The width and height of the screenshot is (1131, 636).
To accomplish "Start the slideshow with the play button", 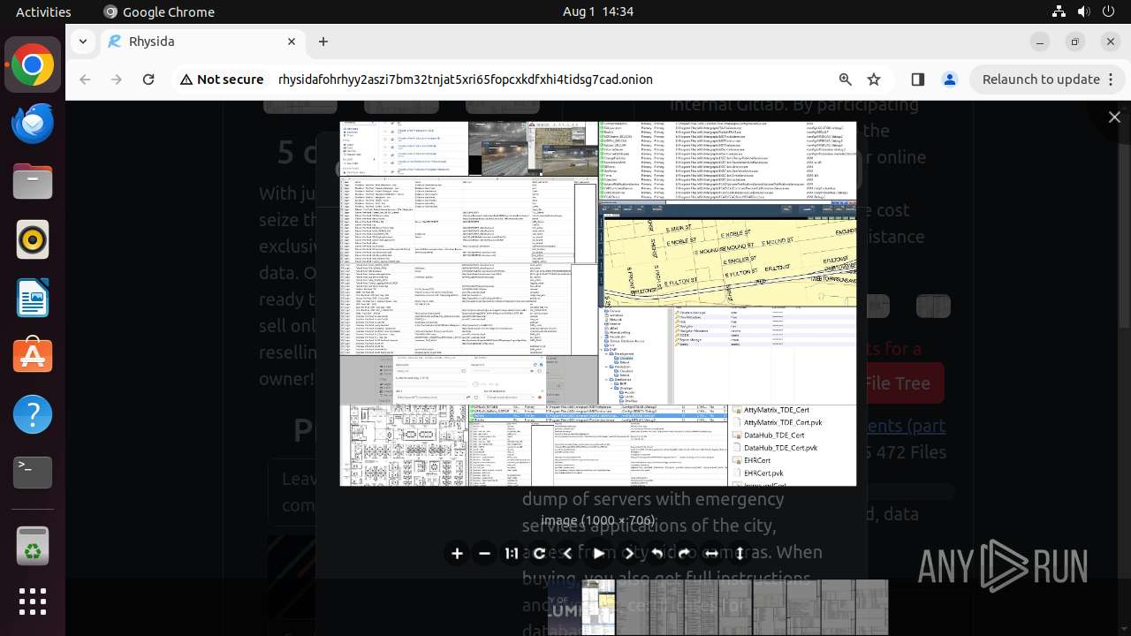I will pyautogui.click(x=598, y=554).
